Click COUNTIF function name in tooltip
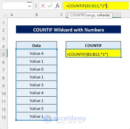This screenshot has width=130, height=129. (x=78, y=15)
